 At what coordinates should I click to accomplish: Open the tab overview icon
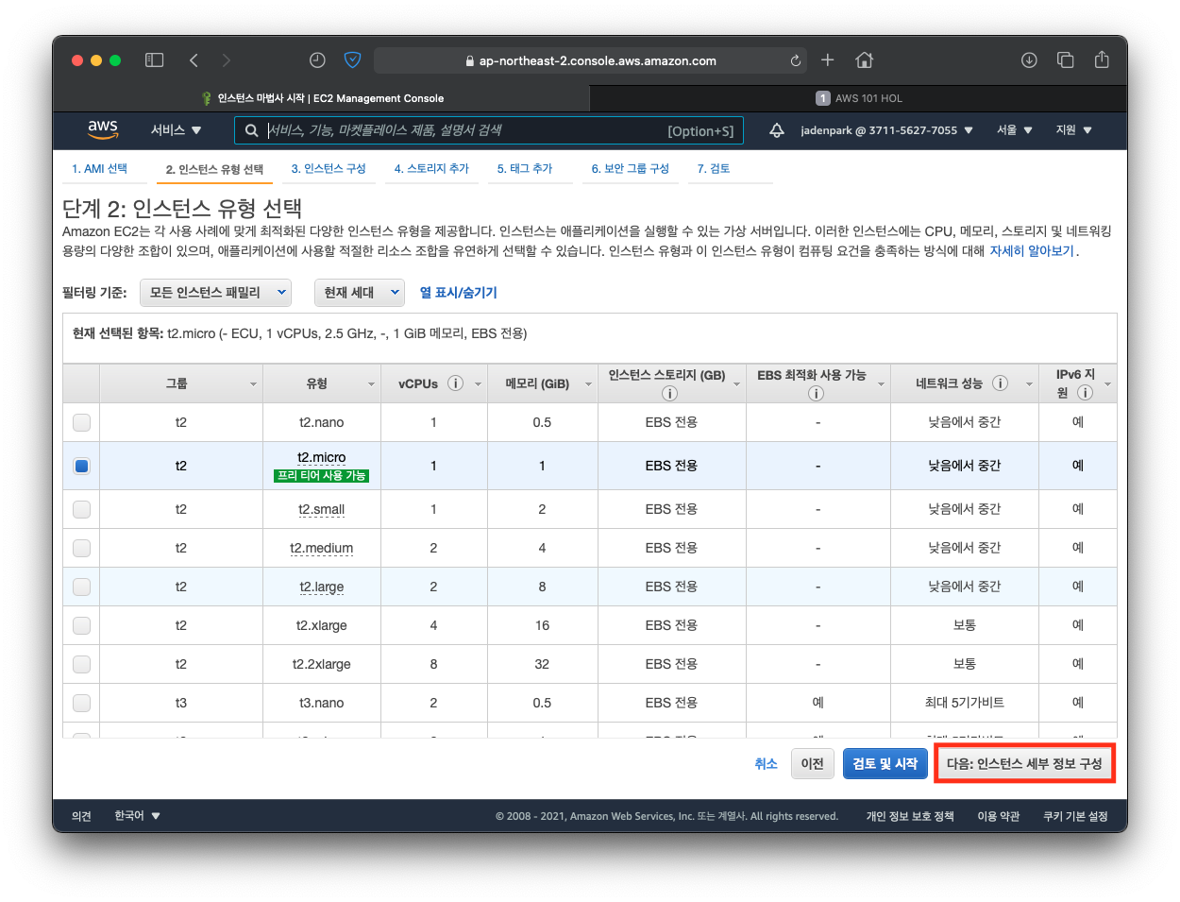[1065, 60]
